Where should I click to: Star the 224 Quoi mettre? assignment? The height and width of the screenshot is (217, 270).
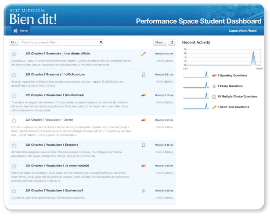tap(14, 191)
